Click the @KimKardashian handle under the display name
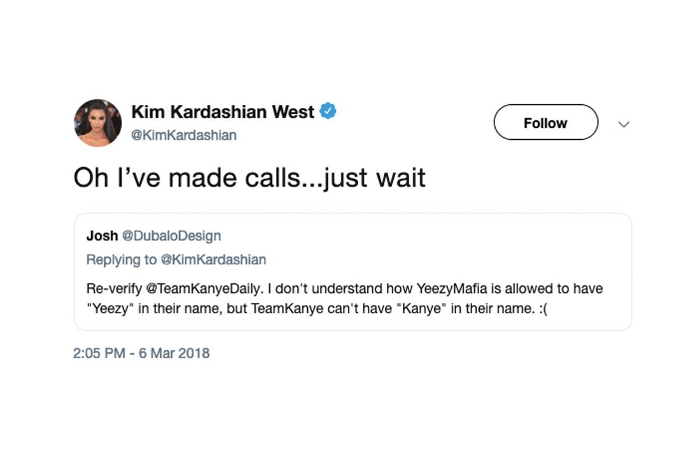Screen dimensions: 700x467 point(183,135)
